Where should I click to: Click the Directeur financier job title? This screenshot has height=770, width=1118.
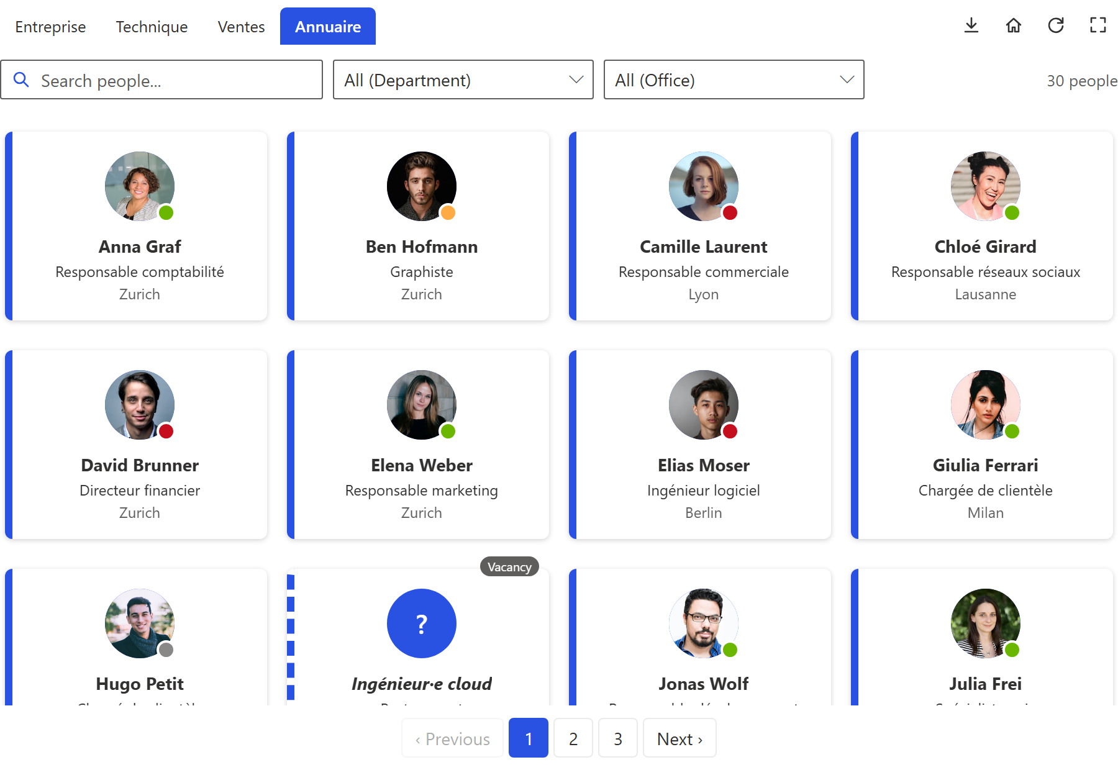pos(140,491)
